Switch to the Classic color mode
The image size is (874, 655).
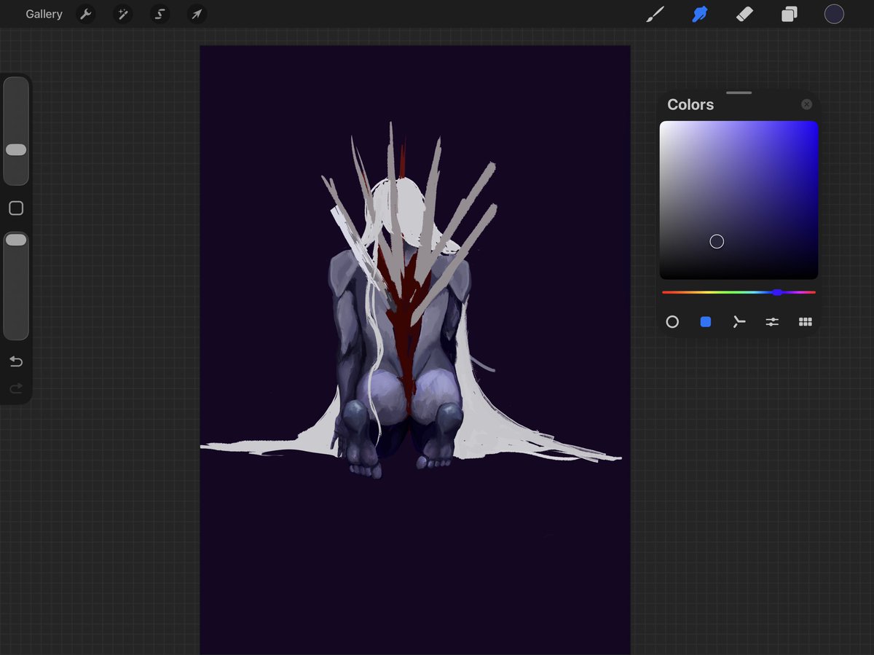point(706,321)
